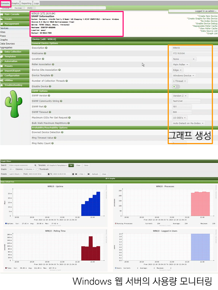Viewport: 218px width, 290px height.
Task: Open the 1 Thread dropdown
Action: coord(179,81)
